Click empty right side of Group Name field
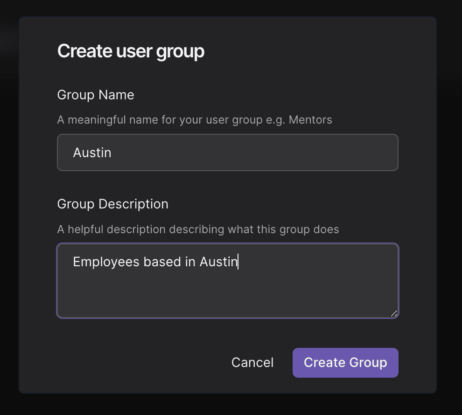Image resolution: width=462 pixels, height=415 pixels. click(294, 152)
